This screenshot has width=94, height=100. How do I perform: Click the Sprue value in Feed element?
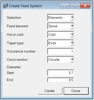(x=53, y=26)
